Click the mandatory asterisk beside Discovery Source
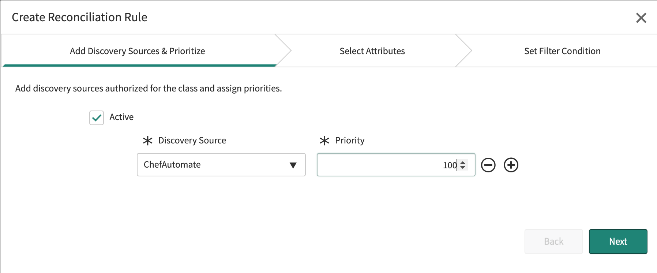The height and width of the screenshot is (273, 657). [148, 141]
